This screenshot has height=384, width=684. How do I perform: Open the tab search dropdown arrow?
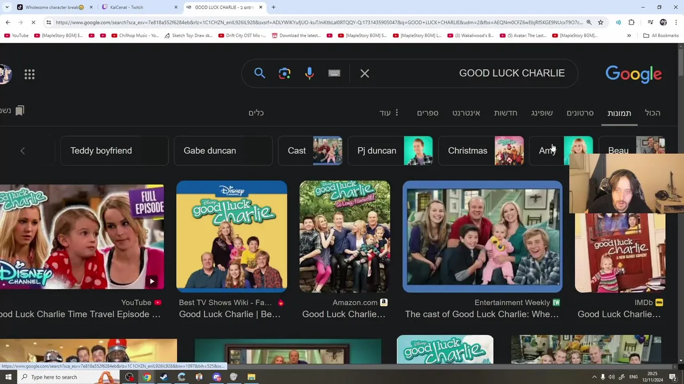[x=7, y=7]
